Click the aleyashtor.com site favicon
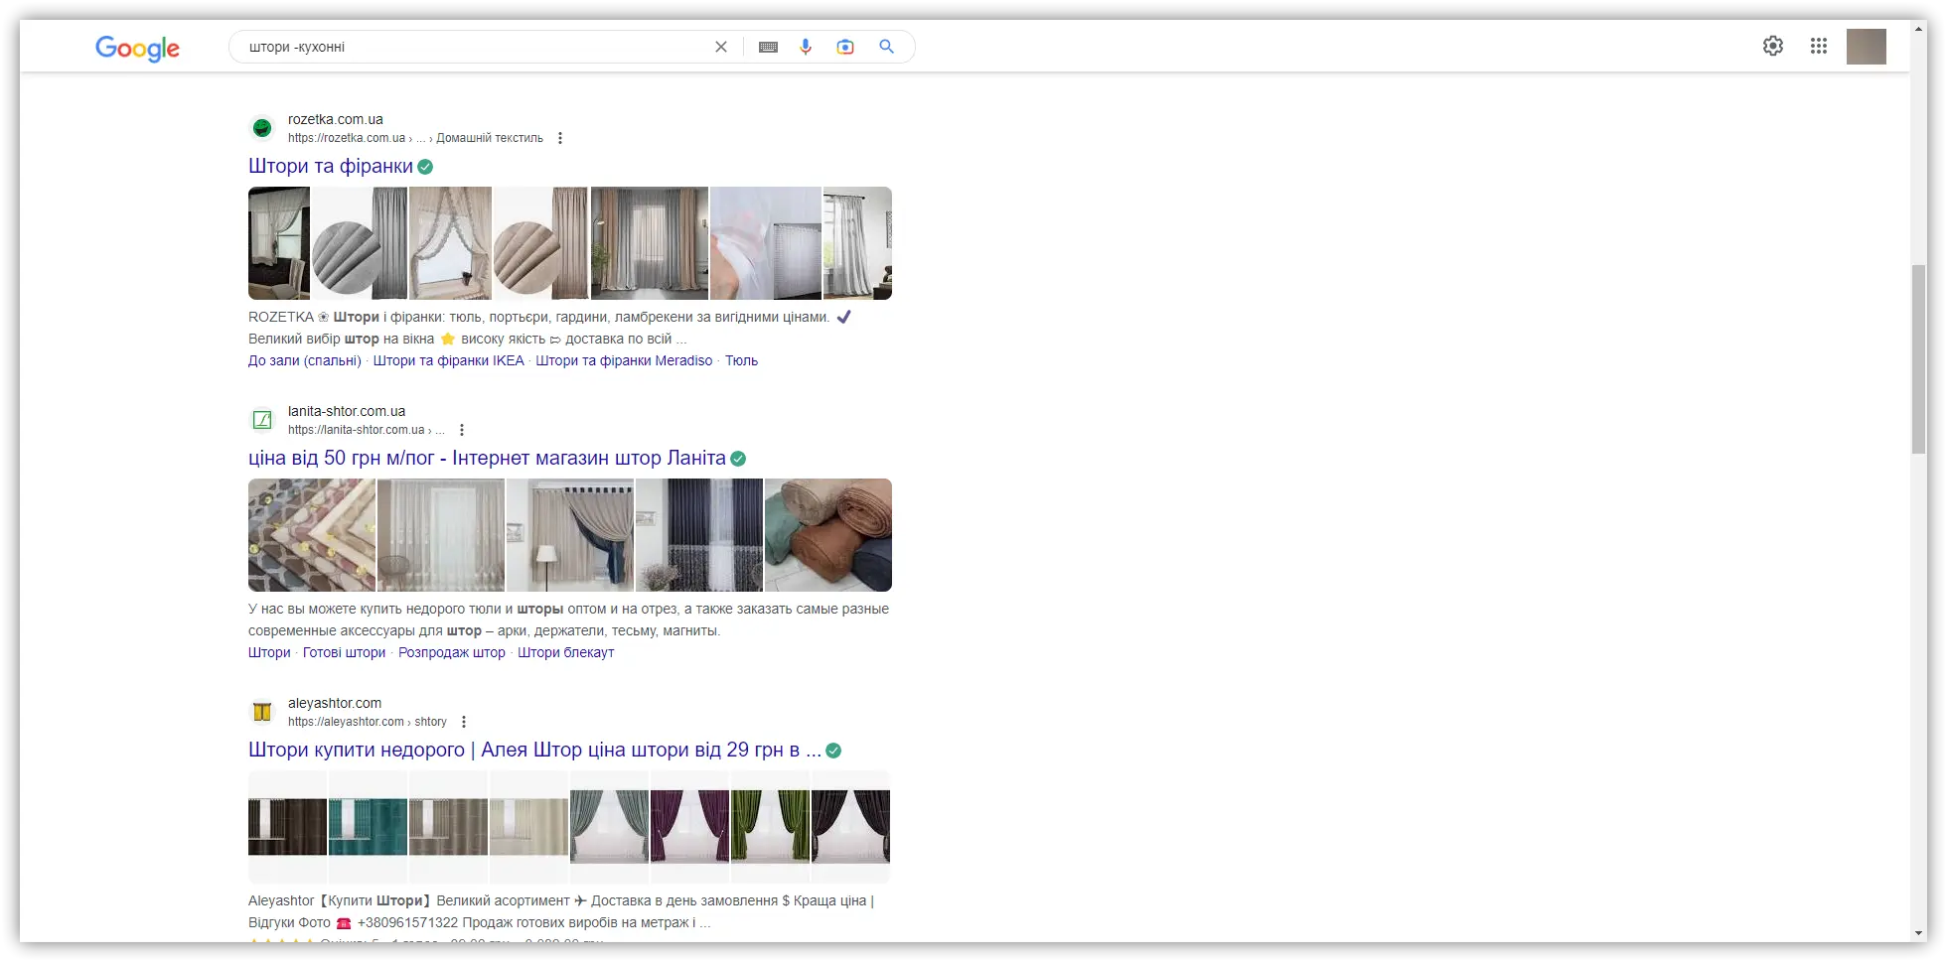Image resolution: width=1947 pixels, height=962 pixels. (x=262, y=712)
